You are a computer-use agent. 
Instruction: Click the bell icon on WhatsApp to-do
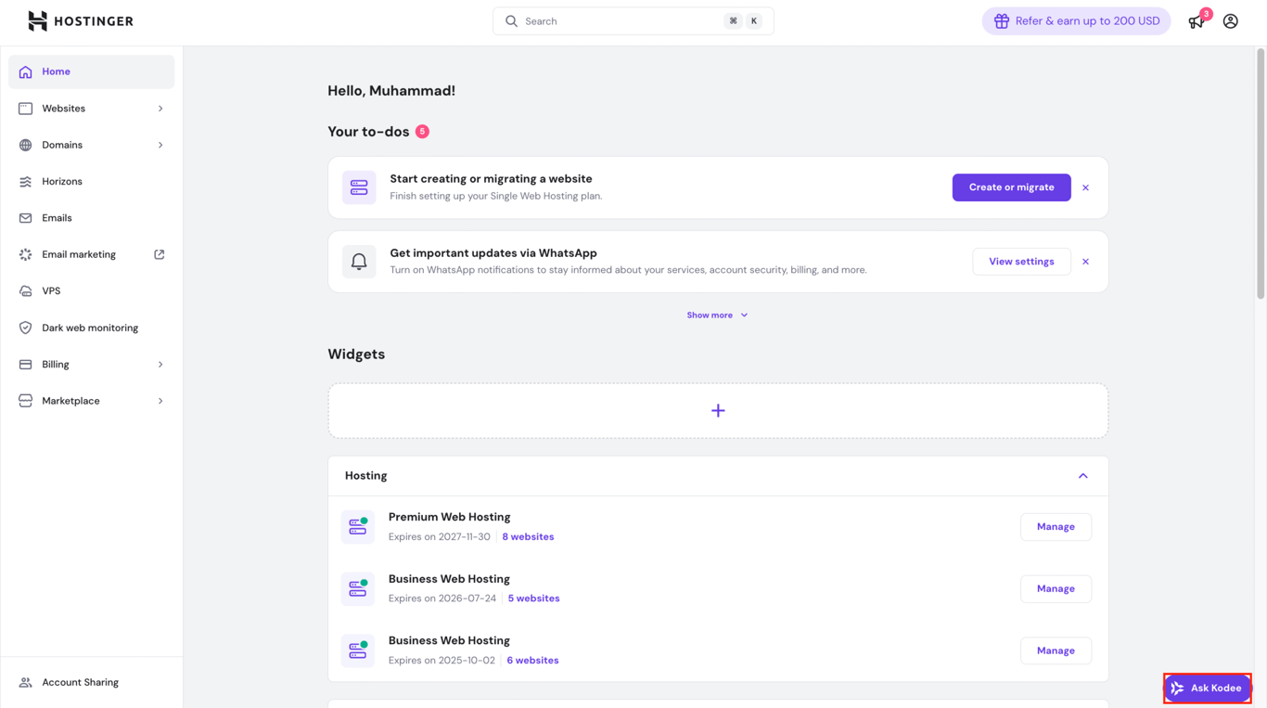click(x=359, y=262)
